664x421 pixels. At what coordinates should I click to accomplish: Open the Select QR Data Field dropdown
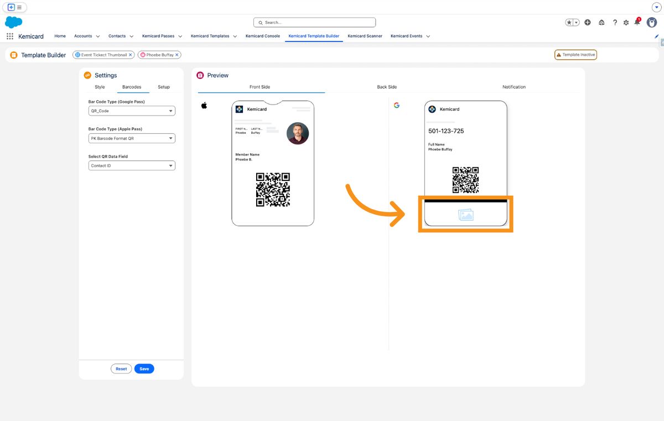[x=132, y=165]
